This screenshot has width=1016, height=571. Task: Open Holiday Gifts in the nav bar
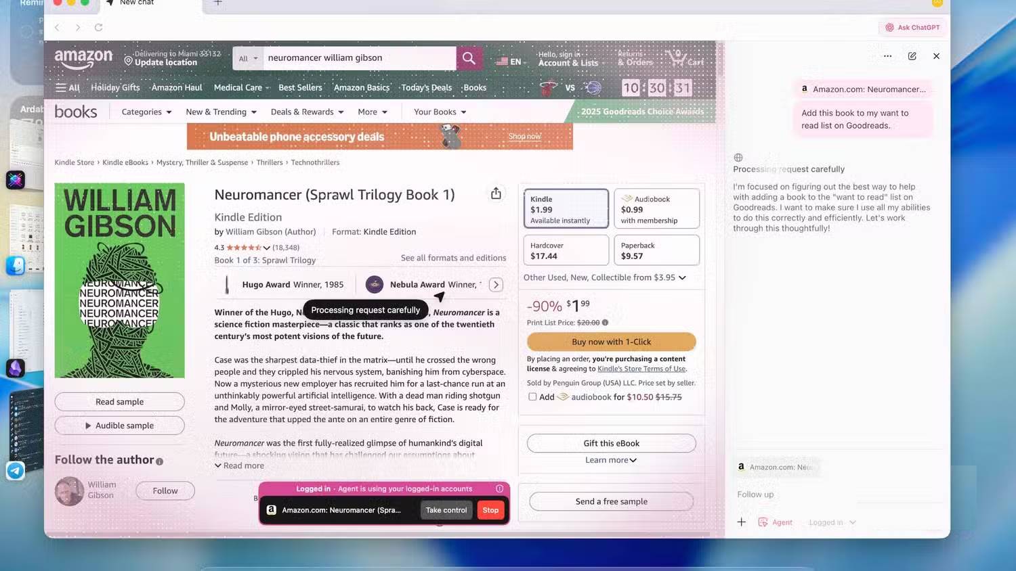point(115,87)
